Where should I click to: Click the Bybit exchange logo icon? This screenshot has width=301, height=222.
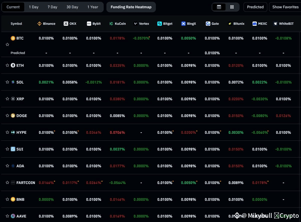point(89,24)
